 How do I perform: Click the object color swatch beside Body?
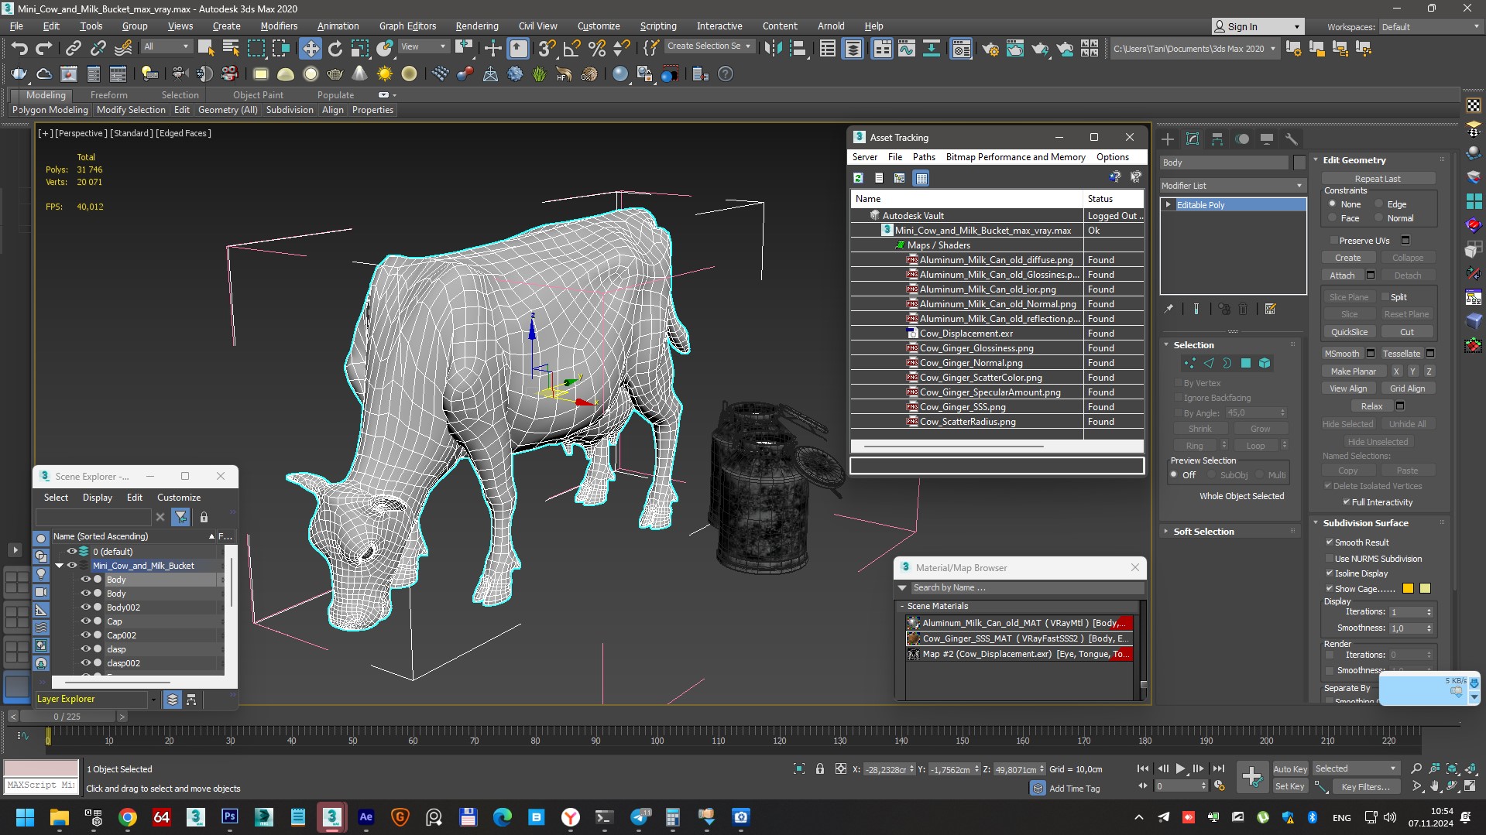1300,163
